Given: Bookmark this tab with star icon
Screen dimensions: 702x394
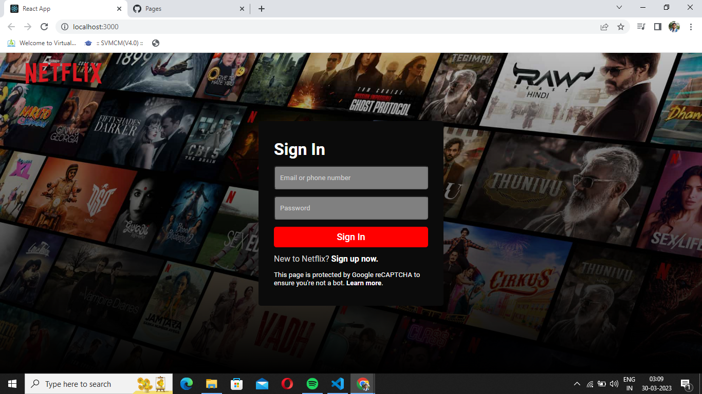Looking at the screenshot, I should 621,27.
